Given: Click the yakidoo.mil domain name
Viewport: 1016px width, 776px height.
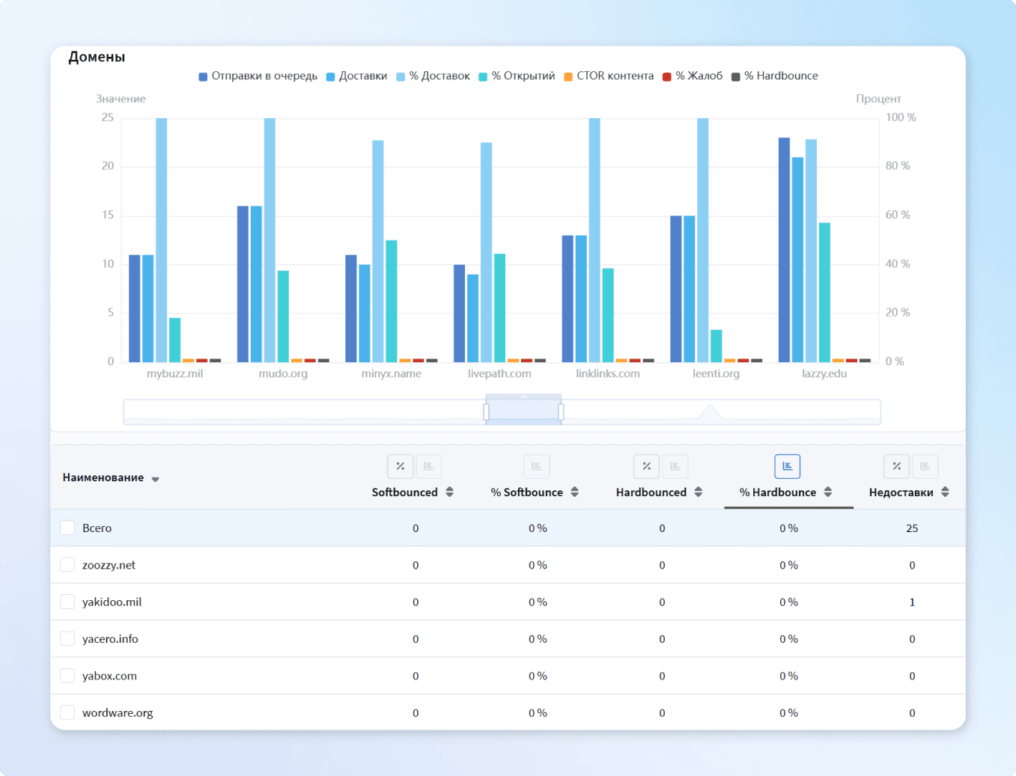Looking at the screenshot, I should tap(112, 602).
